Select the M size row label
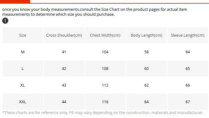The image size is (209, 118). pyautogui.click(x=23, y=52)
